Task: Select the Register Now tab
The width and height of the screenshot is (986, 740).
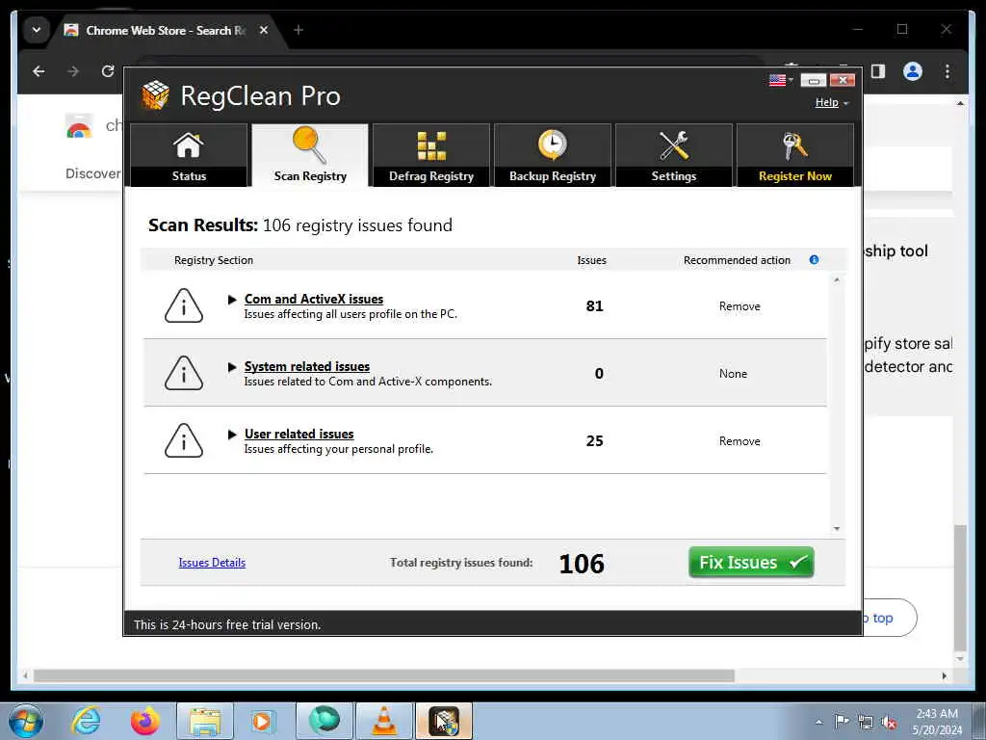Action: tap(794, 155)
